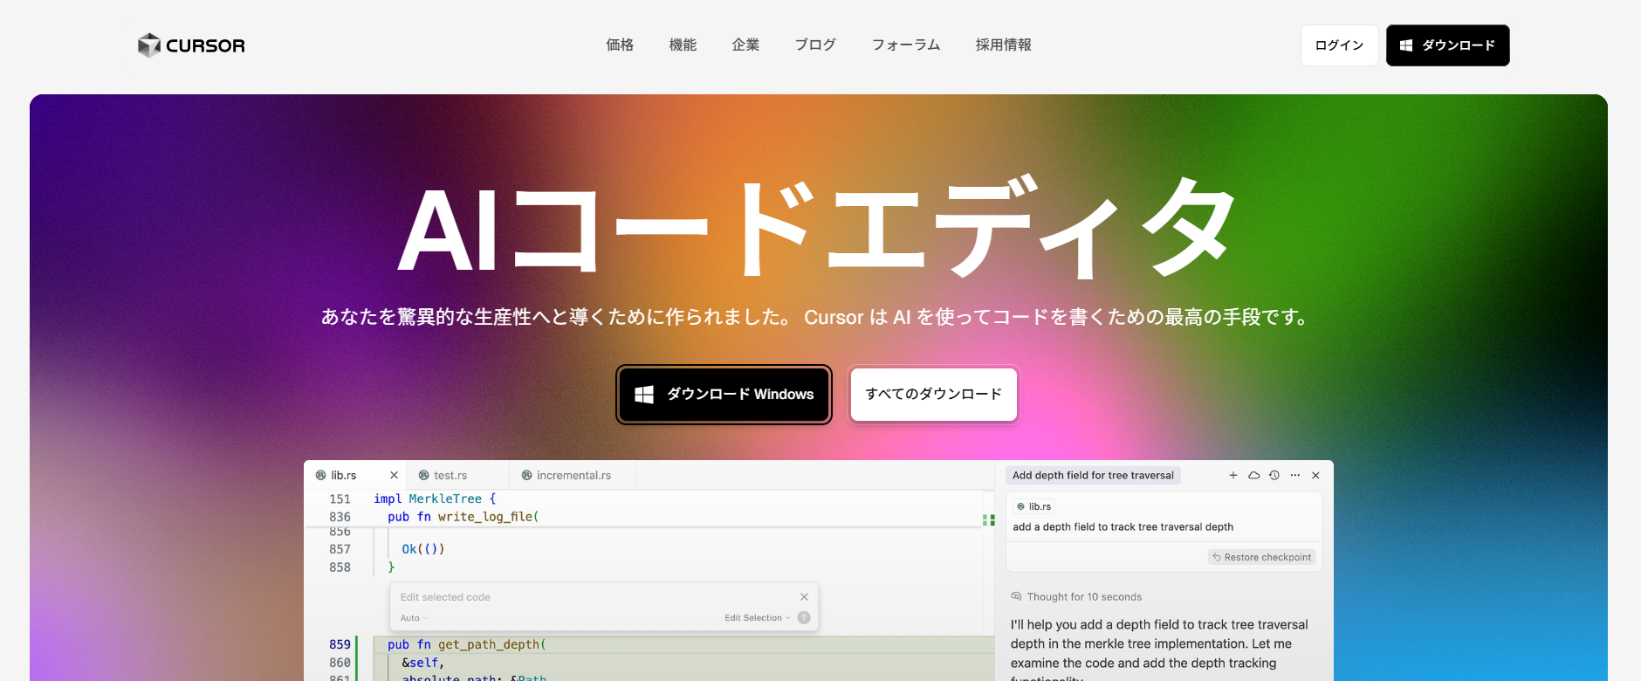Click the すべてのダウンロード button
The image size is (1641, 681).
[x=934, y=395]
